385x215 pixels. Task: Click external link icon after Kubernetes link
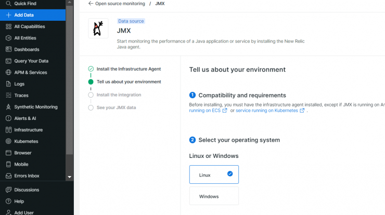point(302,111)
